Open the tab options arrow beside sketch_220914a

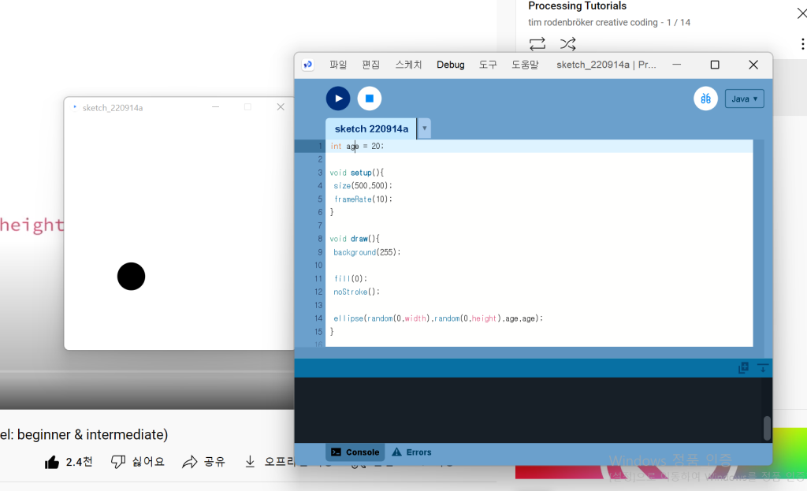click(424, 128)
